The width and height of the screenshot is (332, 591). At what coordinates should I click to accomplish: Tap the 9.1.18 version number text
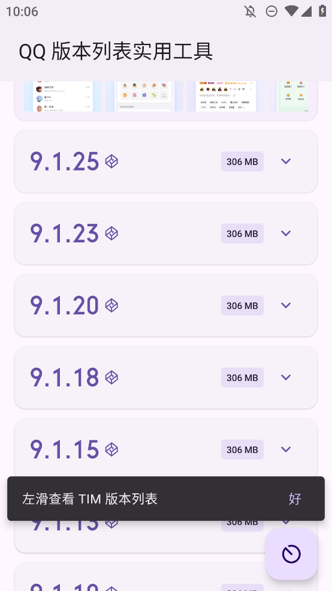click(64, 377)
